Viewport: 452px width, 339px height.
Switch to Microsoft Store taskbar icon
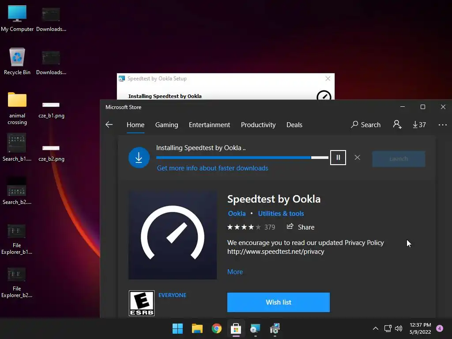pyautogui.click(x=236, y=328)
